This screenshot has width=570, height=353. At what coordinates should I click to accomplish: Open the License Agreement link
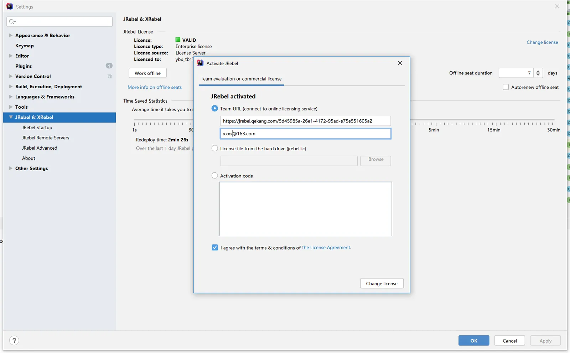[x=326, y=248]
